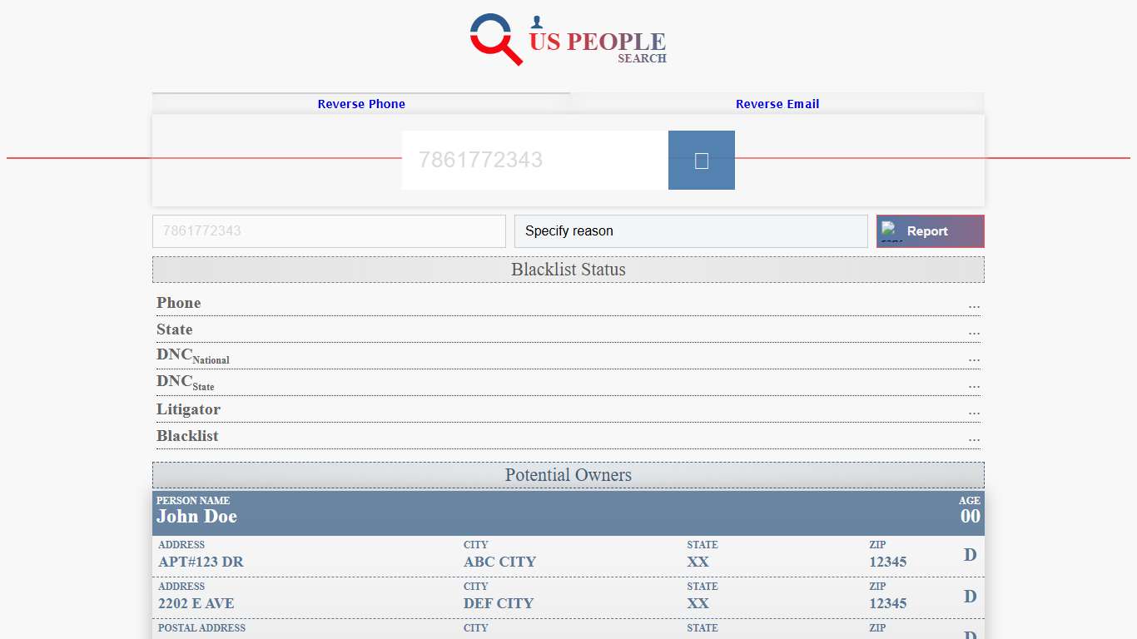Expand the DNC National row details
The image size is (1137, 639).
pyautogui.click(x=974, y=359)
